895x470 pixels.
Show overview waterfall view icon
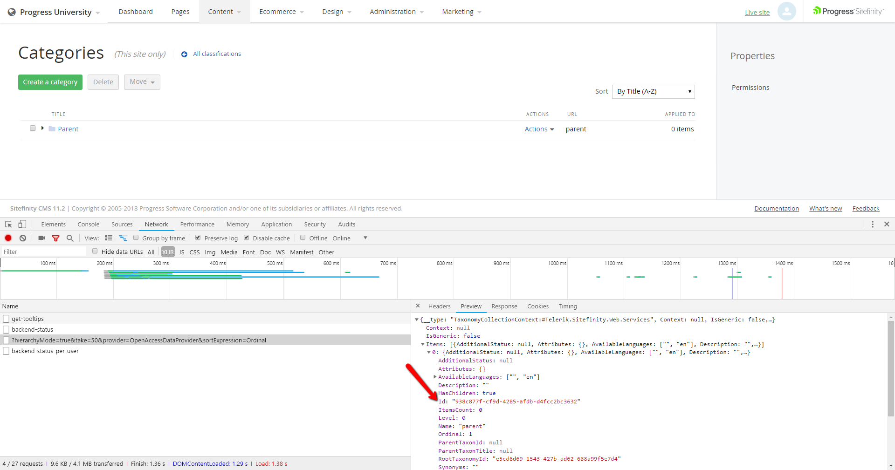pyautogui.click(x=123, y=238)
